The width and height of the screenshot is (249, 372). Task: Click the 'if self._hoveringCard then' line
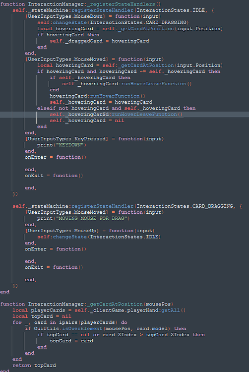90,78
